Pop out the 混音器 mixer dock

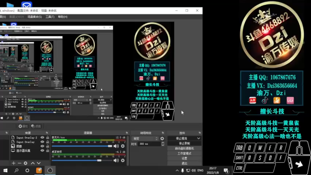pos(127,133)
